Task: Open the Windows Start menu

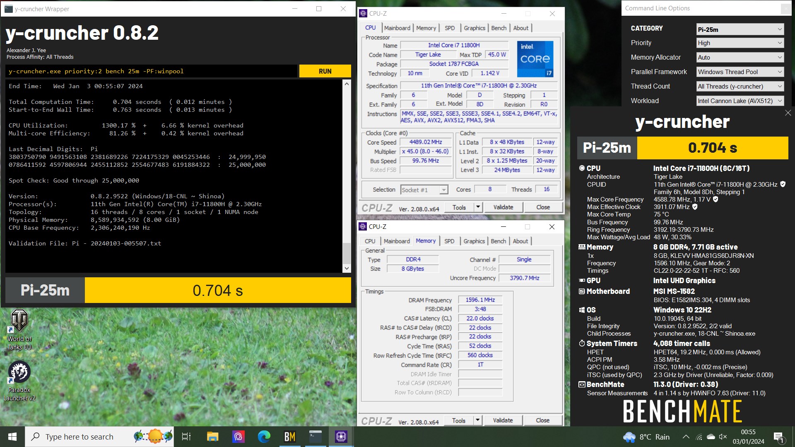Action: point(12,437)
